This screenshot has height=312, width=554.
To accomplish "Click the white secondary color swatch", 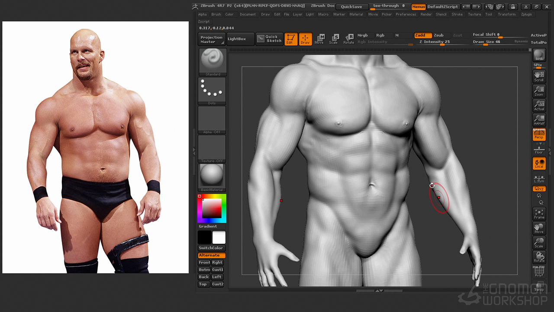I will pos(219,237).
